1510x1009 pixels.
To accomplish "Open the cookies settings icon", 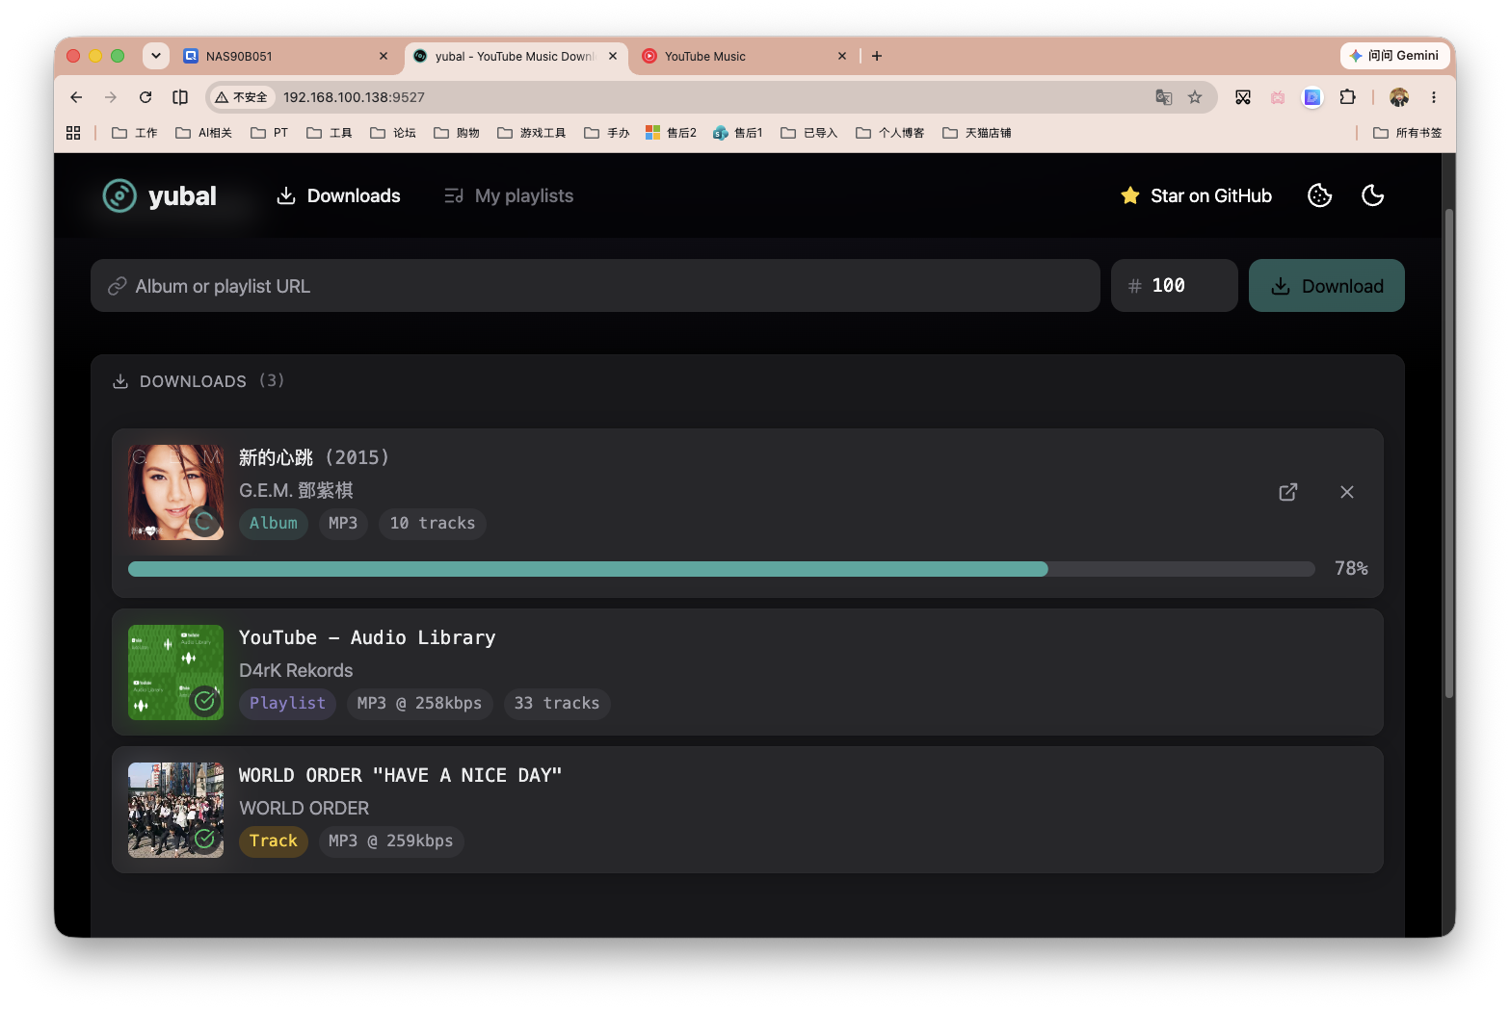I will tap(1319, 195).
